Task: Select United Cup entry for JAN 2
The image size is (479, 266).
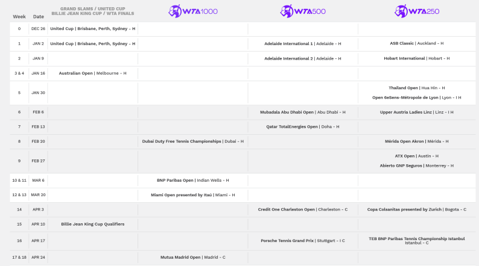Action: tap(92, 43)
